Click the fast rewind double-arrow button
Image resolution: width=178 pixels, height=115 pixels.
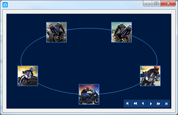[135, 104]
